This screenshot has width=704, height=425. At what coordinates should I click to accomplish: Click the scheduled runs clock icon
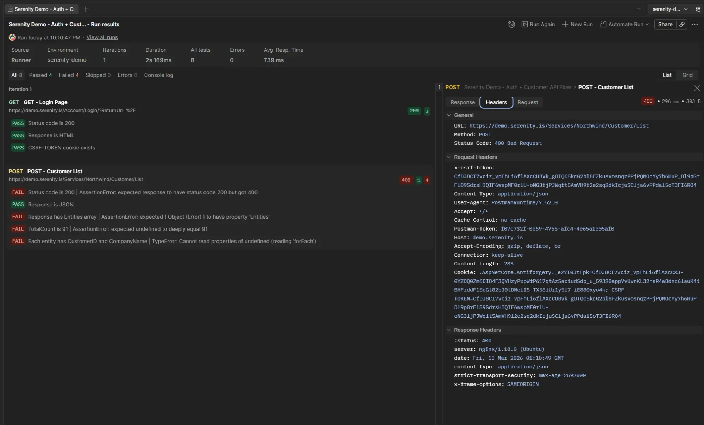pos(511,24)
